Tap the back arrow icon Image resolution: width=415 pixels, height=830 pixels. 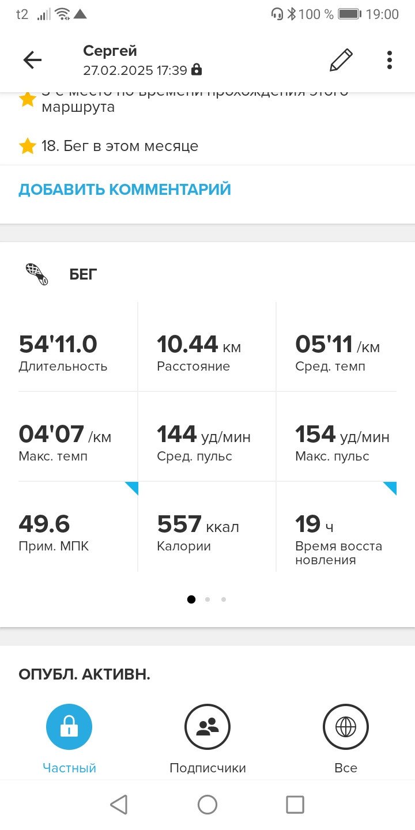point(32,60)
